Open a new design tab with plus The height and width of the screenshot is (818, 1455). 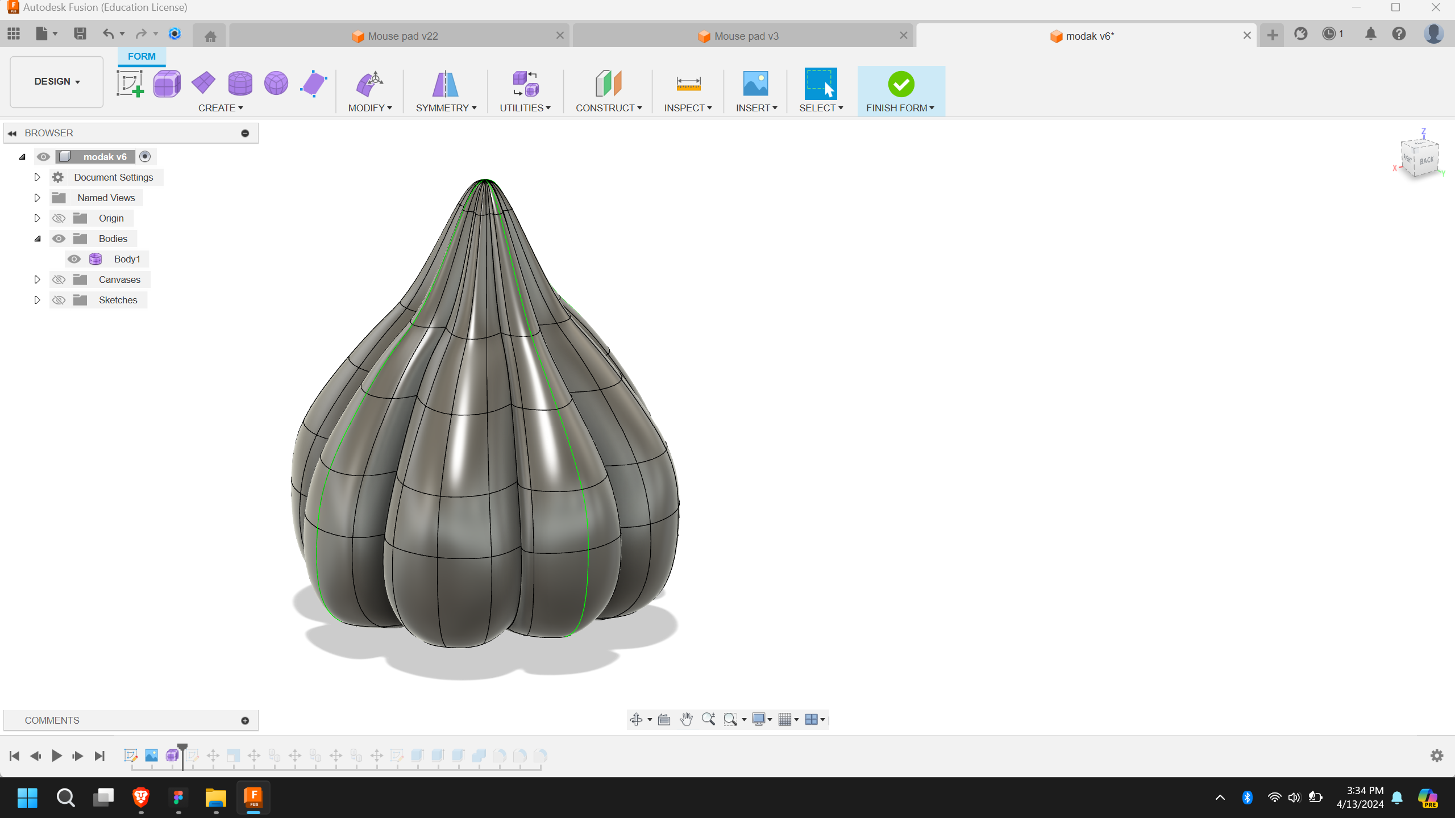1272,35
